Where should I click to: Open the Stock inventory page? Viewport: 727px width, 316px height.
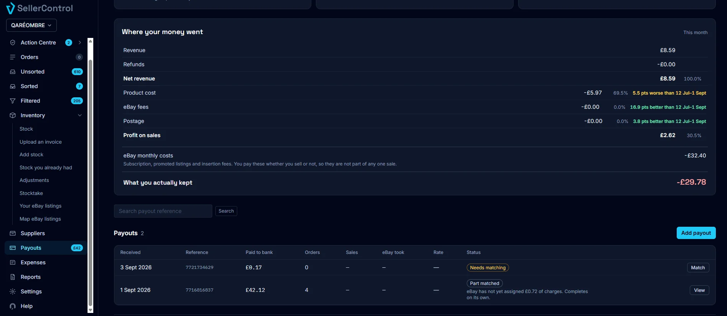26,129
